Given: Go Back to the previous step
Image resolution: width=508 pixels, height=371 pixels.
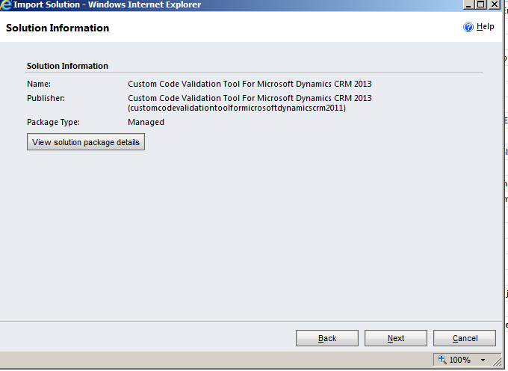Looking at the screenshot, I should click(x=327, y=338).
